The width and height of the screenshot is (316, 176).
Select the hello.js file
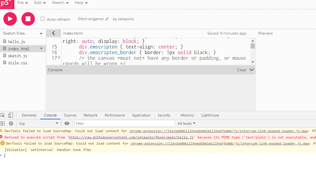click(16, 42)
